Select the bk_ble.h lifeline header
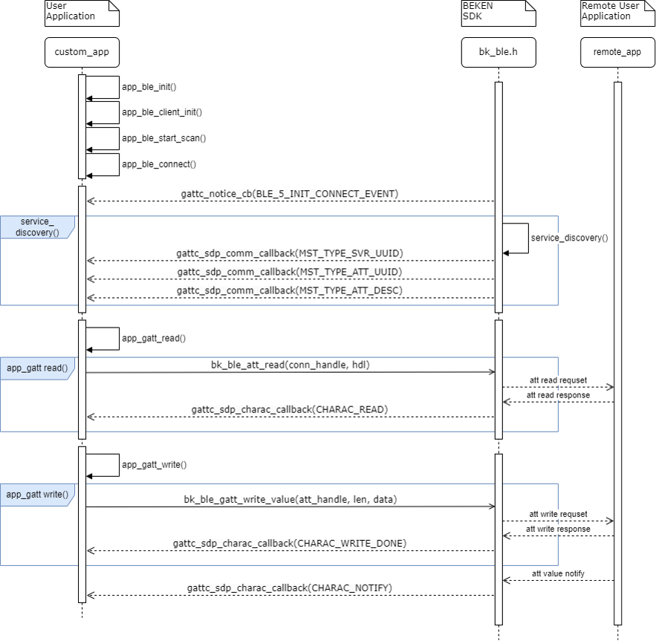The width and height of the screenshot is (656, 641). pyautogui.click(x=498, y=52)
